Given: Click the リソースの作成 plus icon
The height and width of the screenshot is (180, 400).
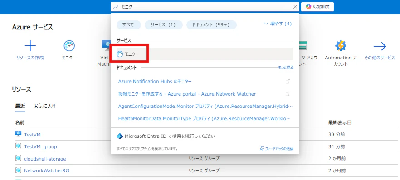Looking at the screenshot, I should pyautogui.click(x=30, y=46).
